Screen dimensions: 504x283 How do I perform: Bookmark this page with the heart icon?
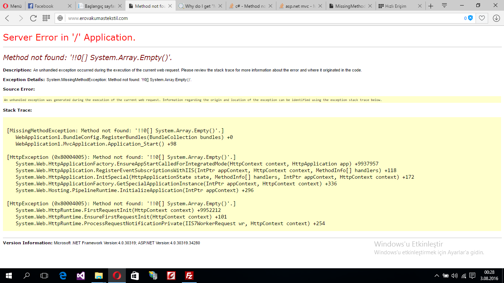[x=482, y=18]
